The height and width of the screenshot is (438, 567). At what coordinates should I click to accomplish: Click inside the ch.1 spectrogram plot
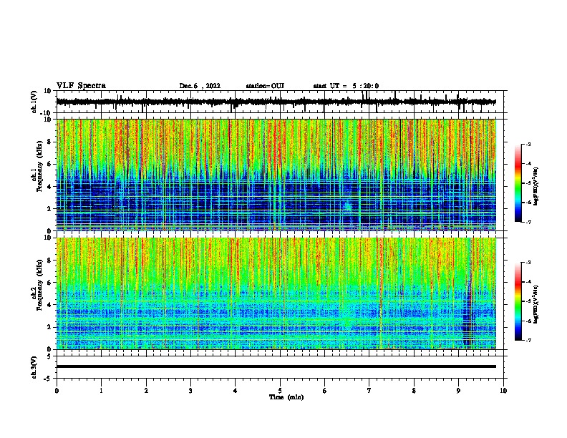(276, 175)
